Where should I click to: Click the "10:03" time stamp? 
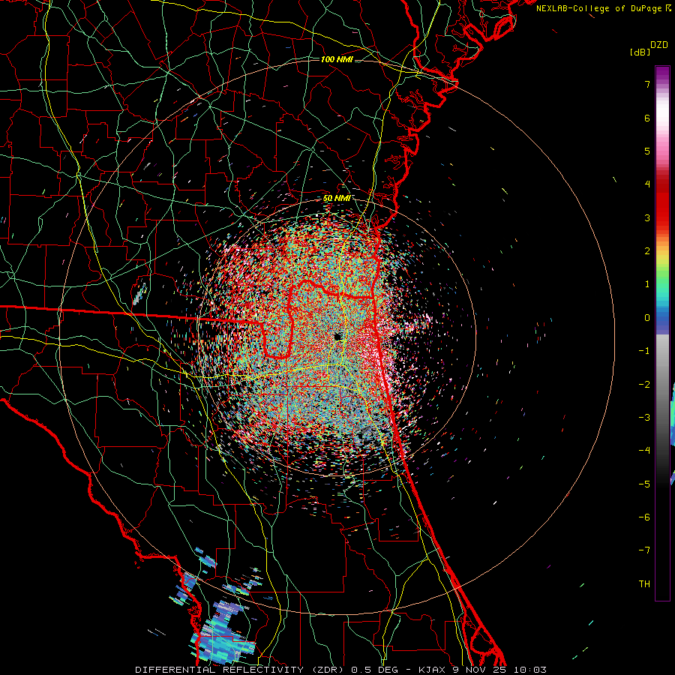[530, 670]
